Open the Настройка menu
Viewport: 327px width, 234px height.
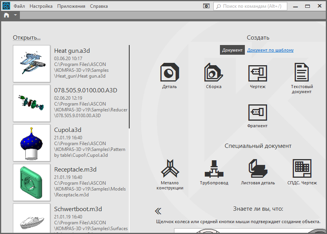41,6
